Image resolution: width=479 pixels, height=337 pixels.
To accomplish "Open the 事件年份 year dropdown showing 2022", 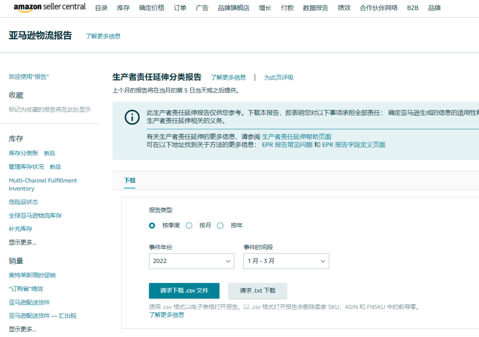I will pos(191,261).
